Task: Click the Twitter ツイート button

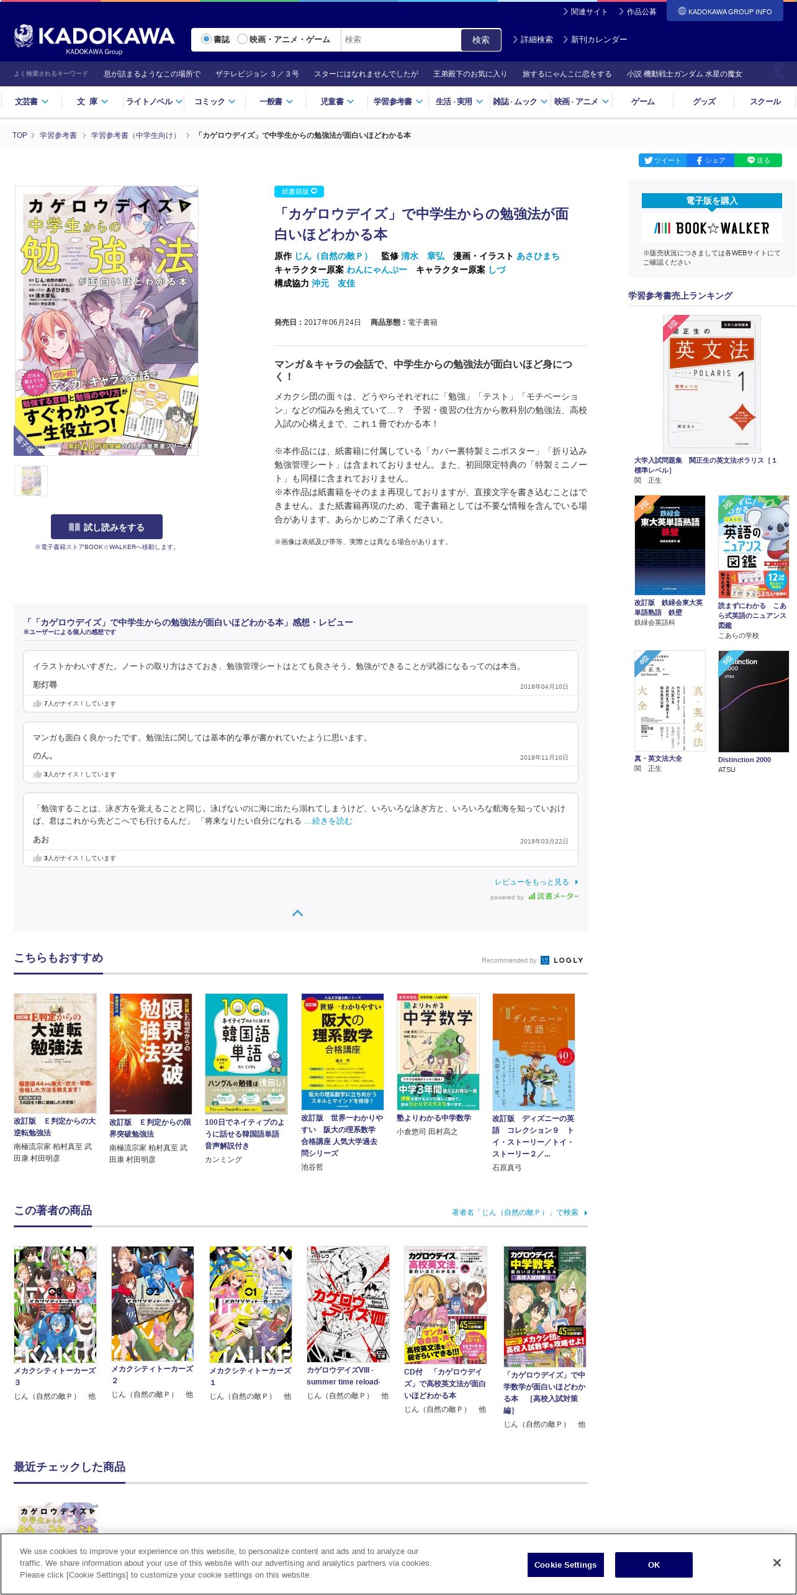Action: tap(662, 160)
